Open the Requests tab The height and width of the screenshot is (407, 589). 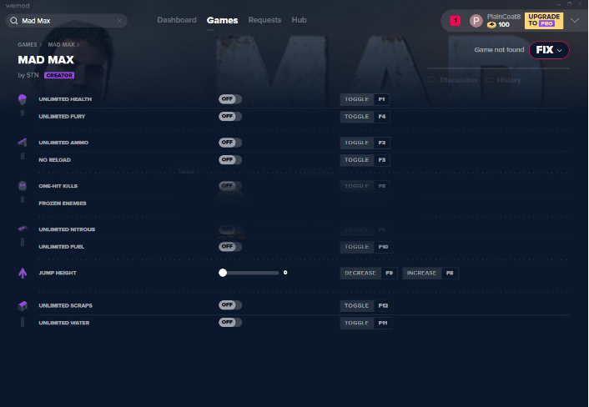click(264, 20)
